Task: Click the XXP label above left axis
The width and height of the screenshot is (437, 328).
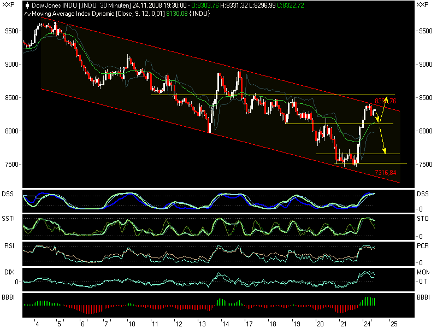Action: pos(8,4)
